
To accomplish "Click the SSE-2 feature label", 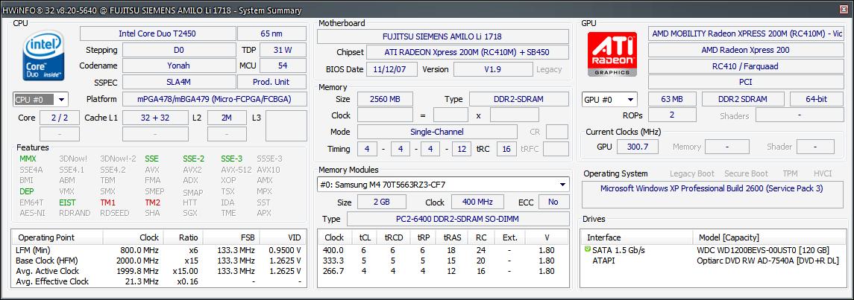I will (193, 159).
